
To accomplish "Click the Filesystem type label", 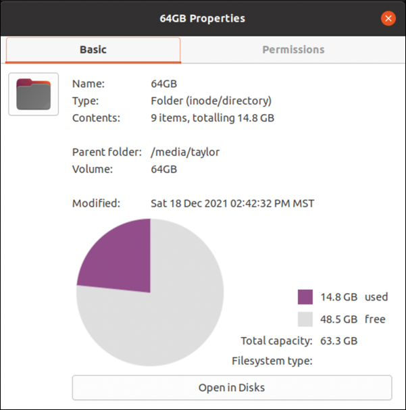I will click(x=272, y=361).
